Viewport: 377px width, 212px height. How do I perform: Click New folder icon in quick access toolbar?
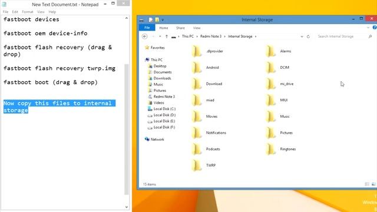point(157,19)
